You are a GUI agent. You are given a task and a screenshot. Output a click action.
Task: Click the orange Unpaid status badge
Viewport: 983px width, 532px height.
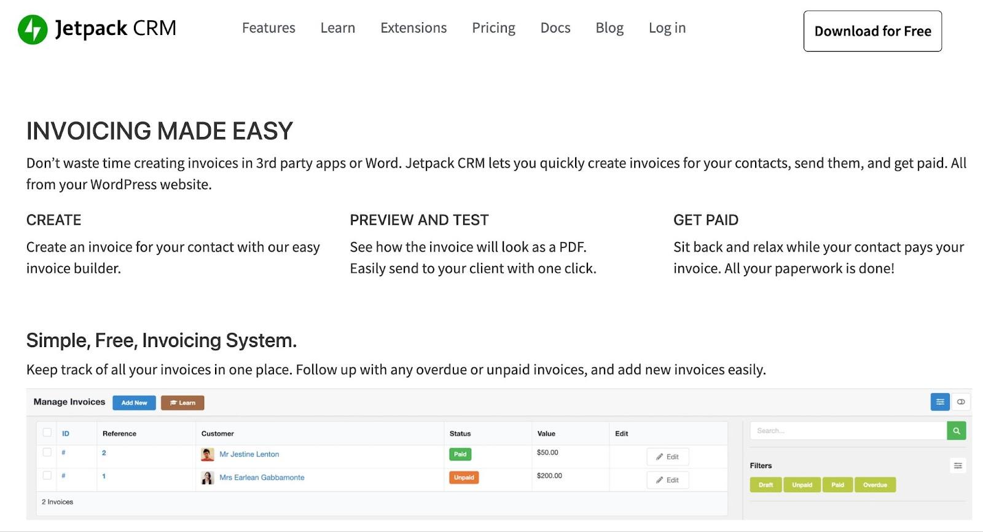(464, 477)
